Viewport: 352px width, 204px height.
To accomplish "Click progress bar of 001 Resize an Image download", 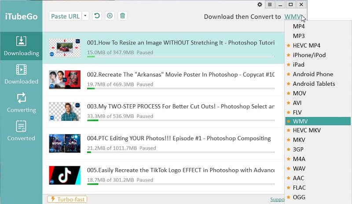I will [x=181, y=57].
